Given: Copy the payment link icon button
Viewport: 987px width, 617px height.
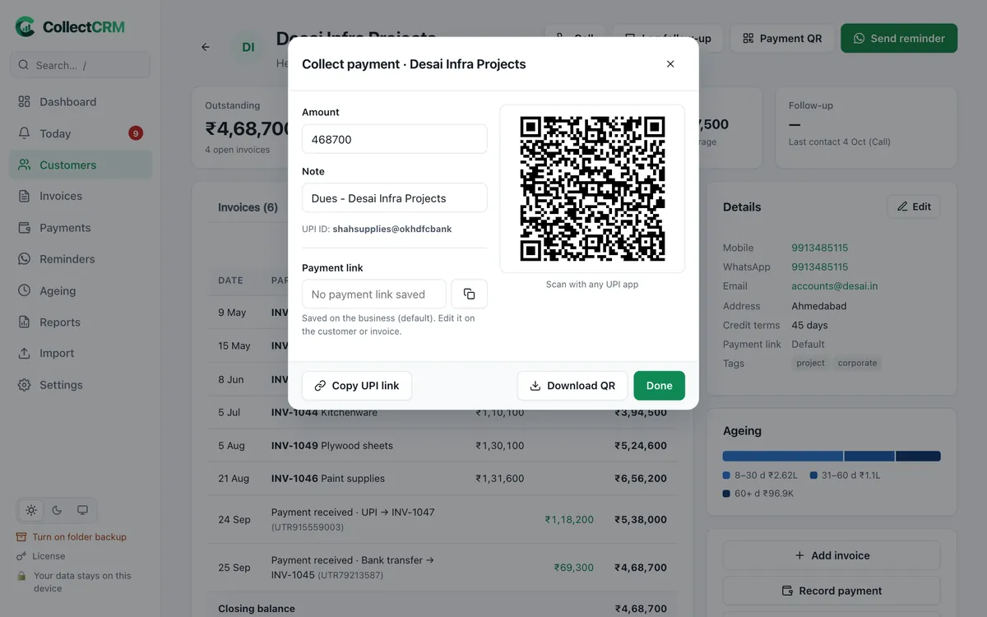Looking at the screenshot, I should coord(470,294).
